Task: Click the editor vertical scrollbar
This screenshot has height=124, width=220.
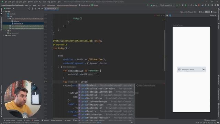Action: point(164,51)
